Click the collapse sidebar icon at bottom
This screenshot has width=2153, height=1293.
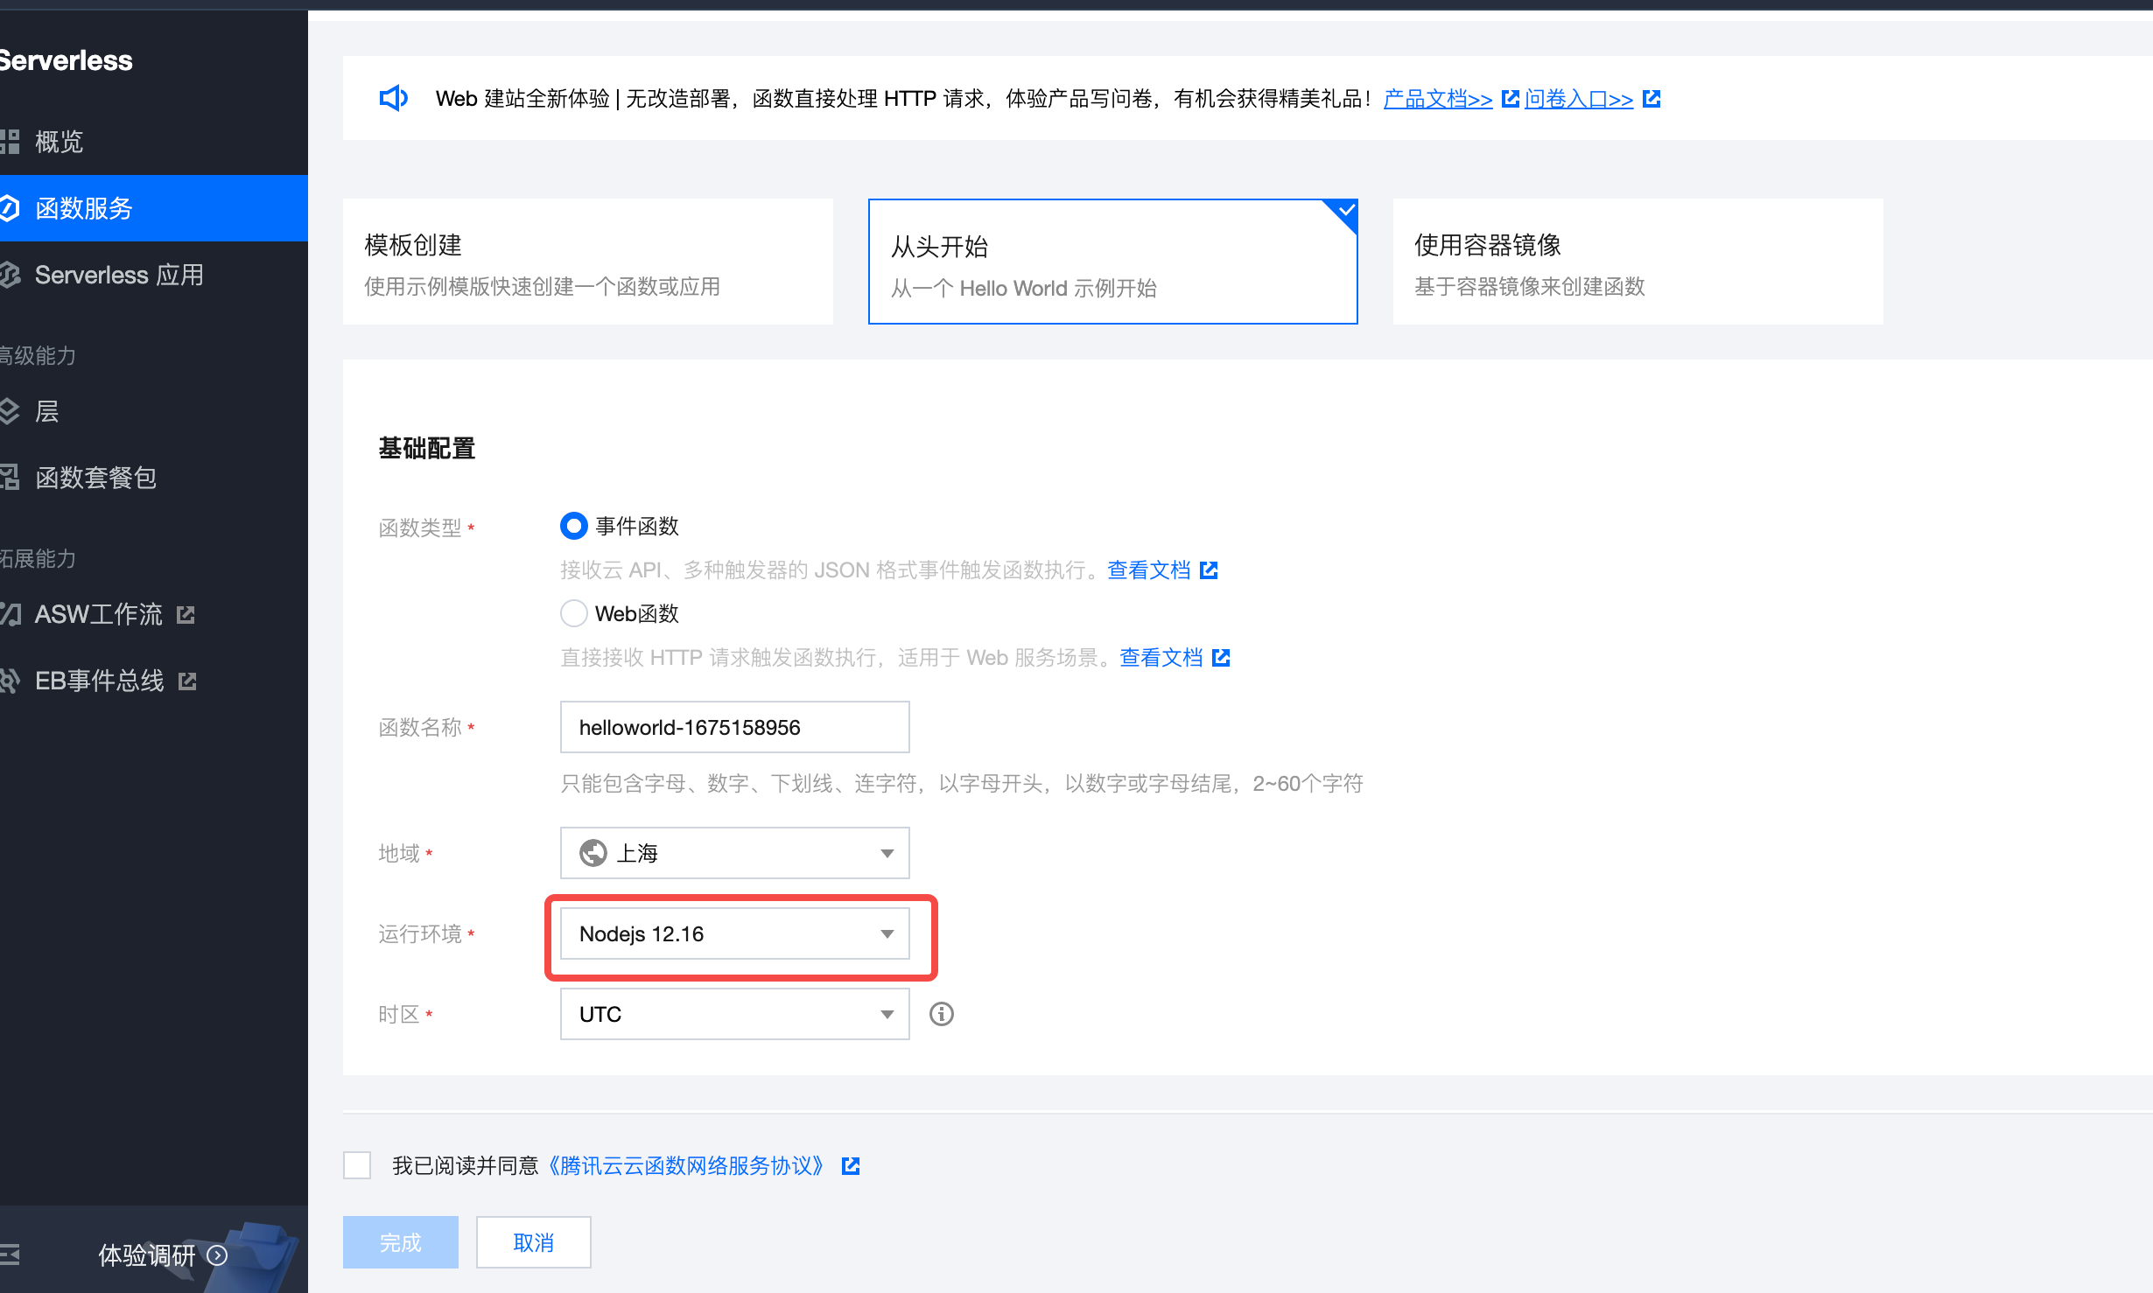pos(11,1255)
